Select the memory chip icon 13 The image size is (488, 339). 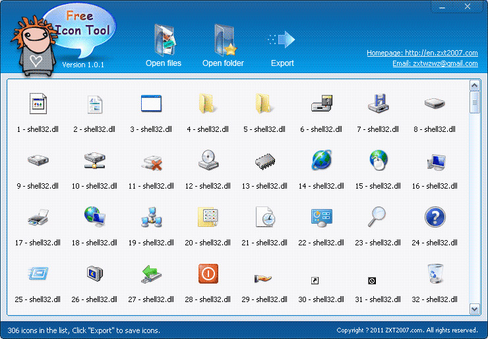[x=264, y=169]
